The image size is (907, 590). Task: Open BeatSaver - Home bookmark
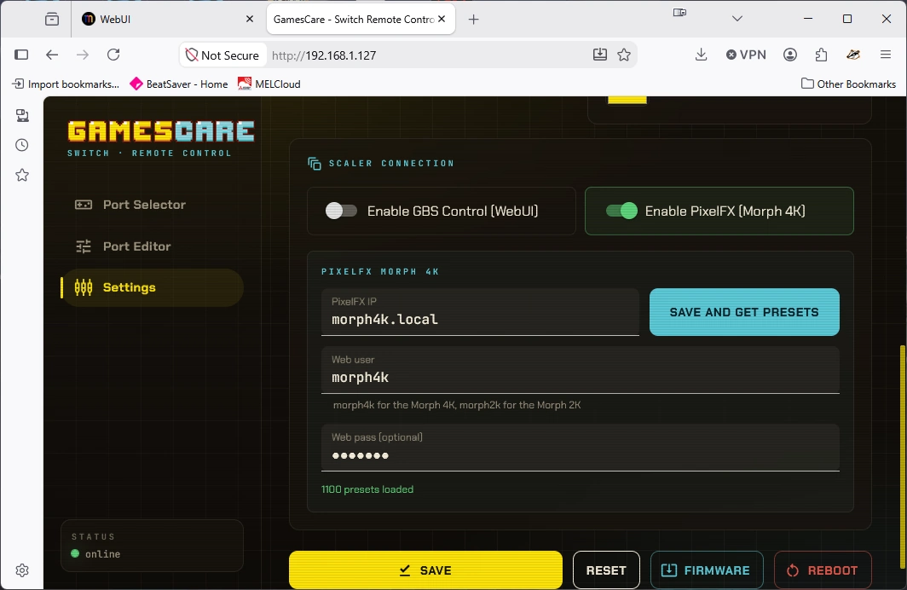point(179,84)
